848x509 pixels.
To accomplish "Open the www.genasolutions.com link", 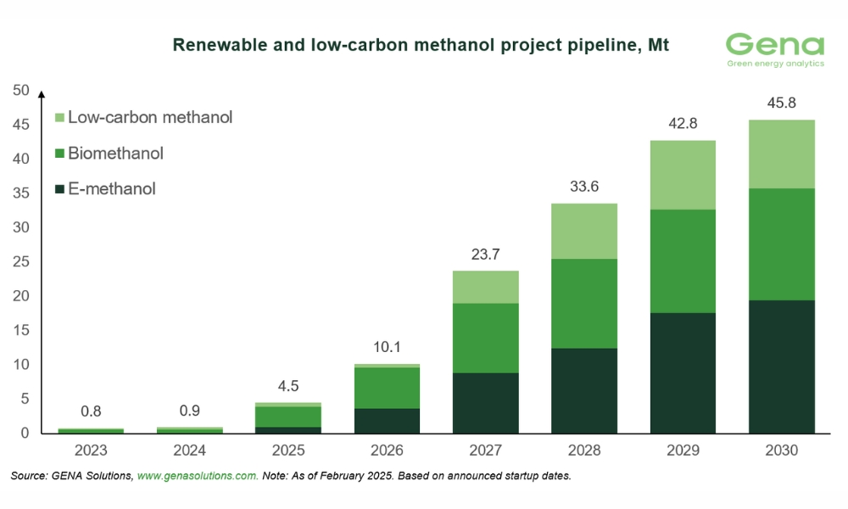I will click(x=197, y=477).
